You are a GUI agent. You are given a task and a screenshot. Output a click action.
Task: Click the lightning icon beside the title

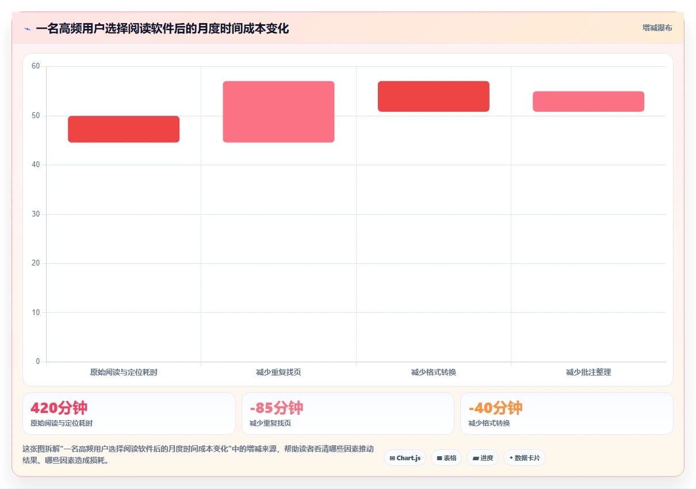[x=27, y=29]
